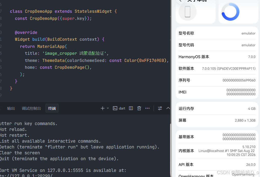
Task: Click the @override annotation
Action: pos(26,33)
